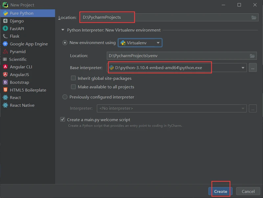Click the Cancel button

[248, 191]
